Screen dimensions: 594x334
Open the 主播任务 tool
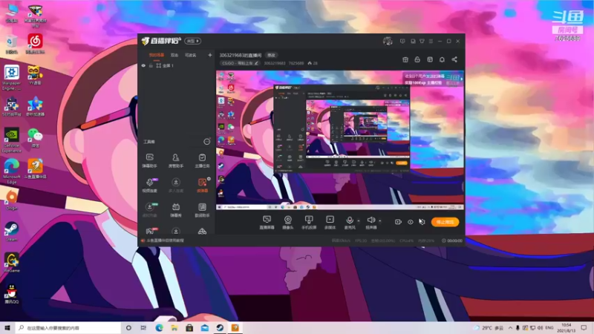click(202, 160)
